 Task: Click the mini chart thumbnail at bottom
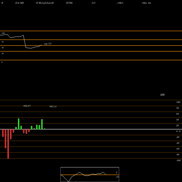coord(90,174)
